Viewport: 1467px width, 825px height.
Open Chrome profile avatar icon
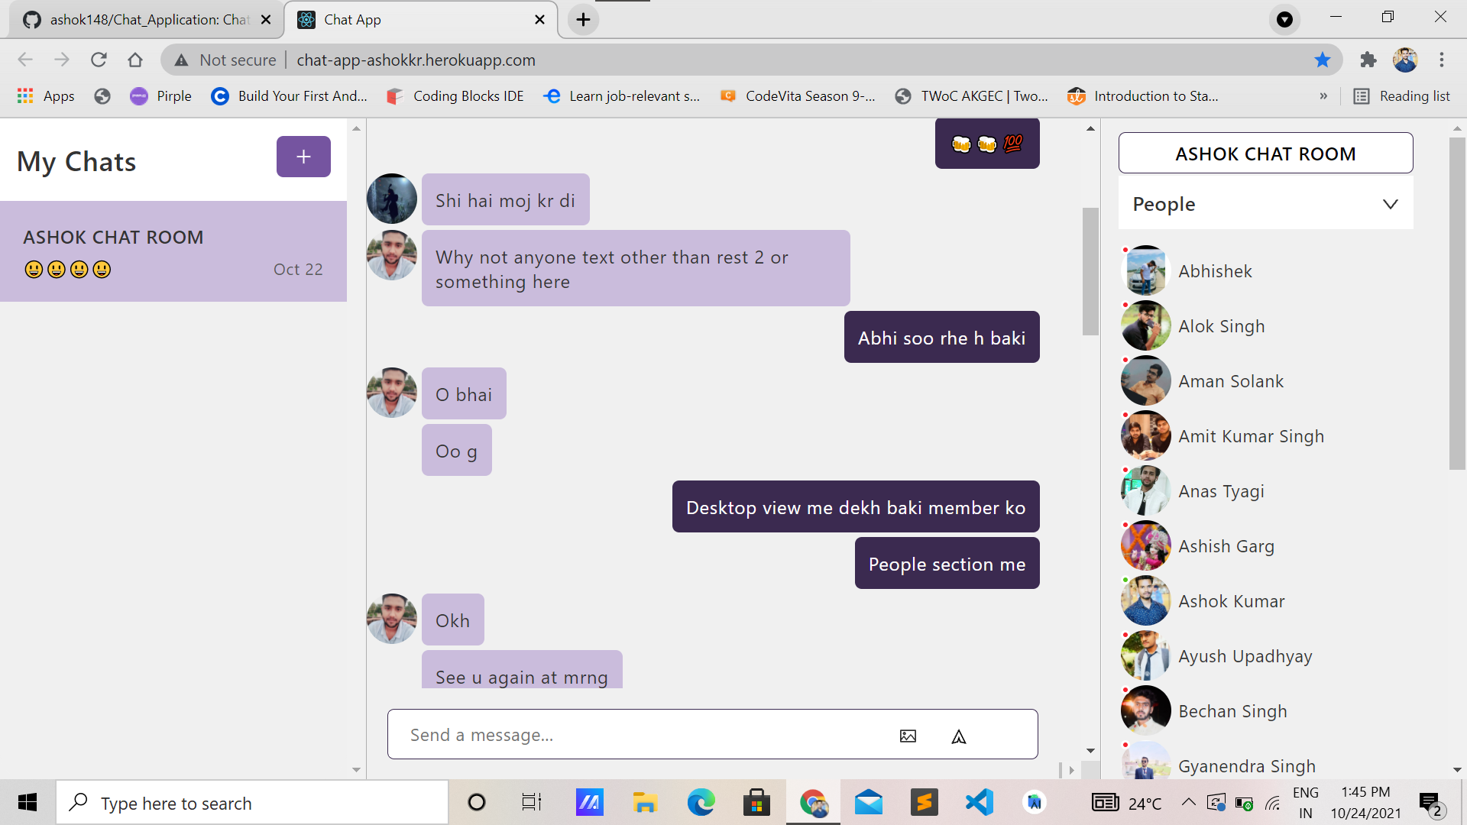[1407, 60]
